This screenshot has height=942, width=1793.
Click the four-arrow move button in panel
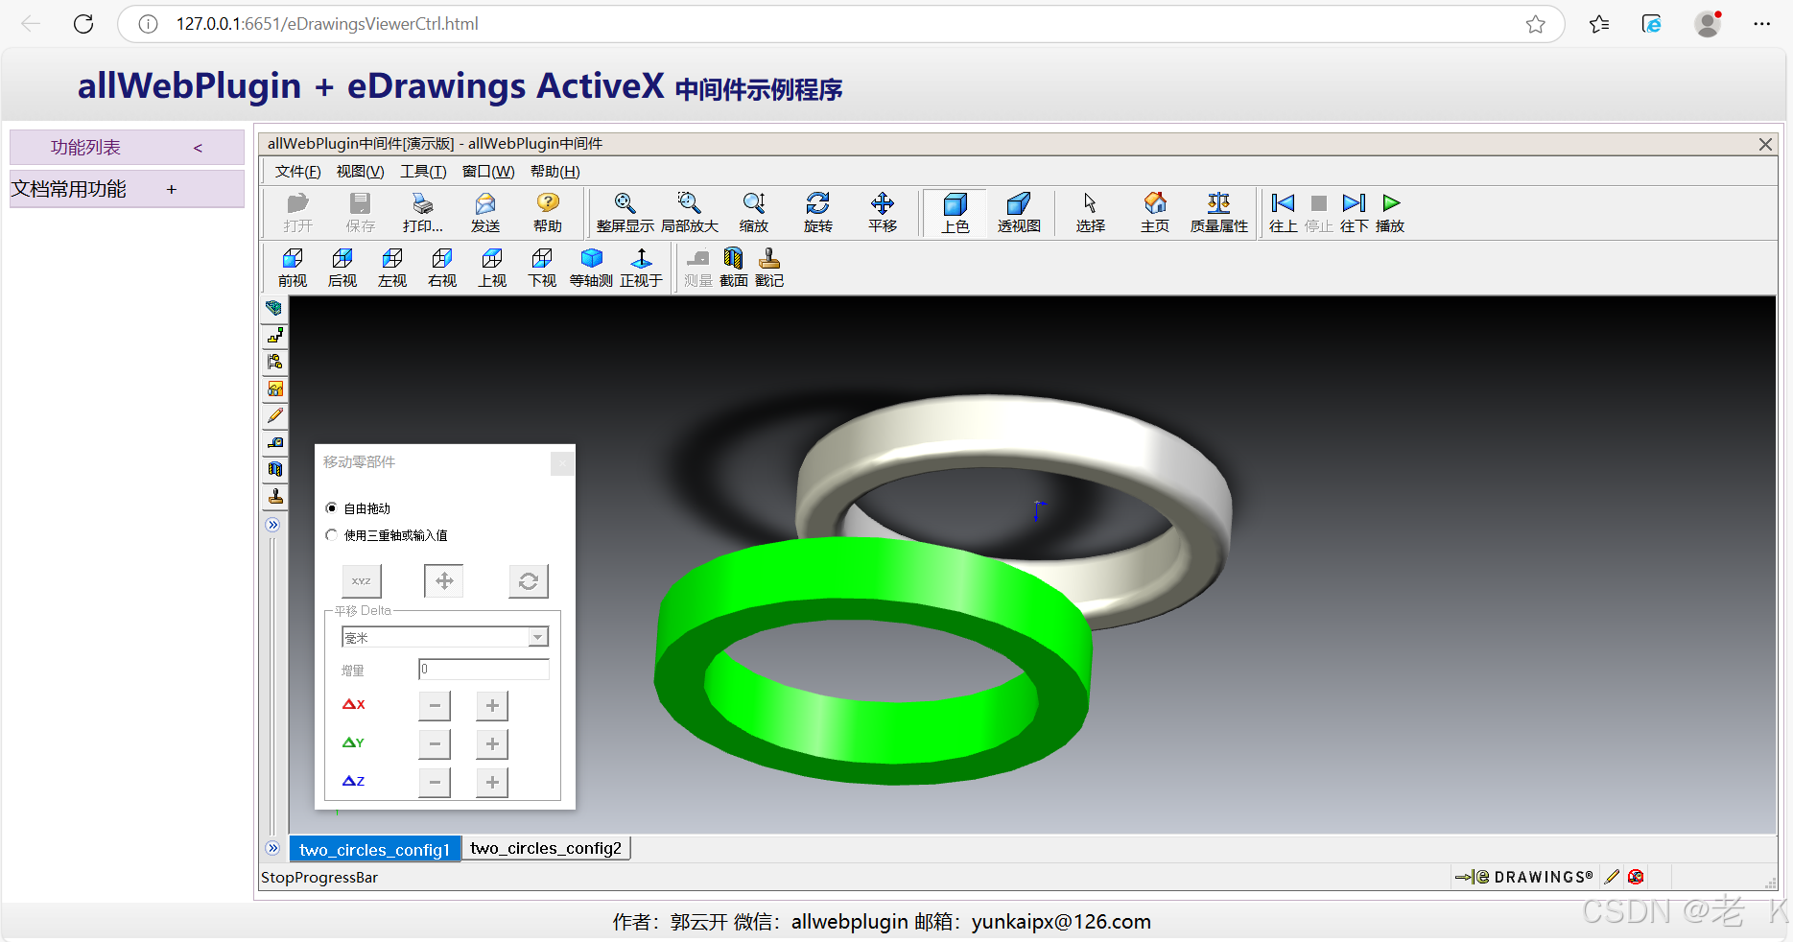point(444,581)
